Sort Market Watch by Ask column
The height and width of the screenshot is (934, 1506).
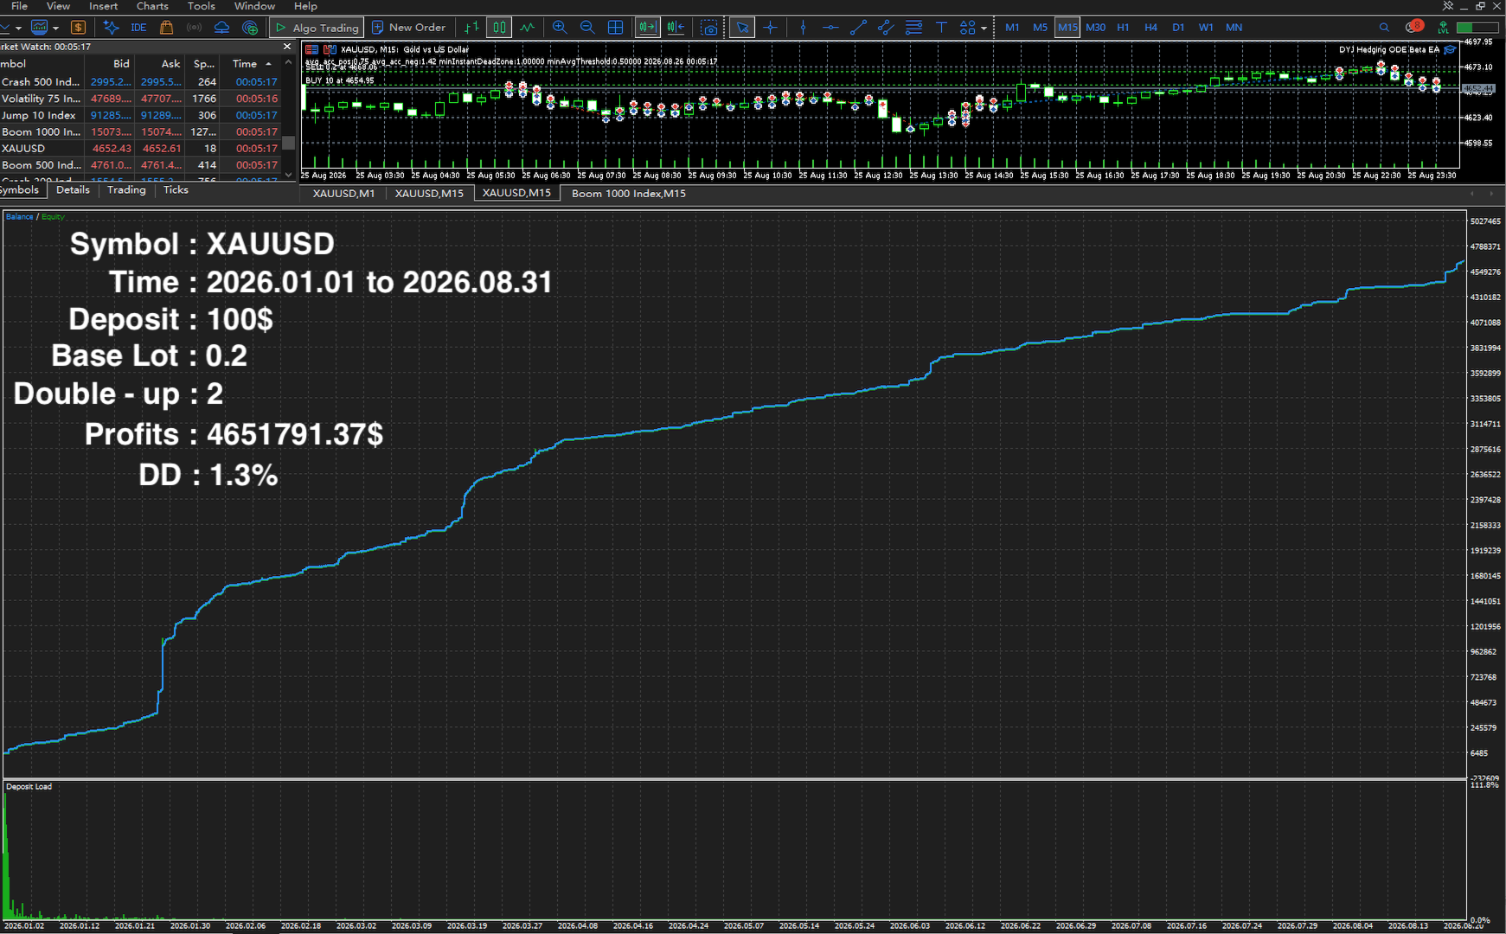click(x=159, y=64)
